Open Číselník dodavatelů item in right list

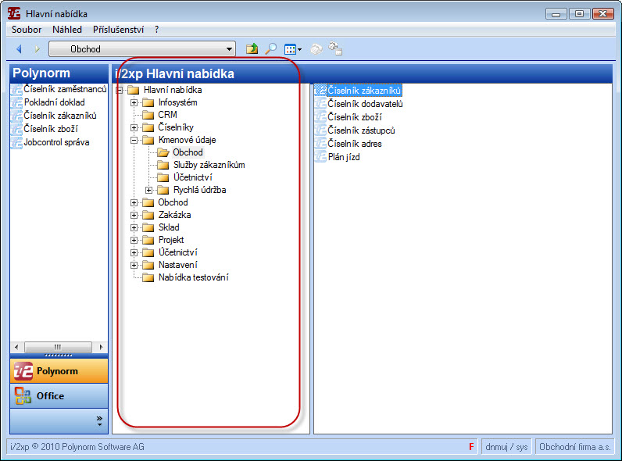tap(365, 104)
